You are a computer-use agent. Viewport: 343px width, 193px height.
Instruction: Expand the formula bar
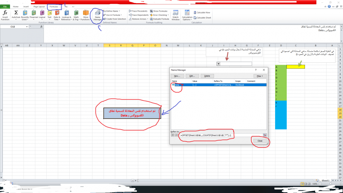pyautogui.click(x=341, y=26)
